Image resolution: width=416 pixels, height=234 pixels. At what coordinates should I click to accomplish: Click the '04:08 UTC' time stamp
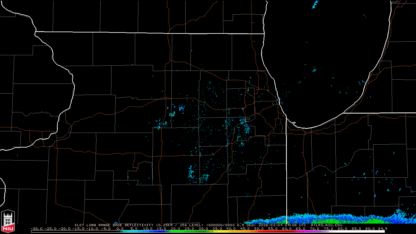(x=295, y=225)
